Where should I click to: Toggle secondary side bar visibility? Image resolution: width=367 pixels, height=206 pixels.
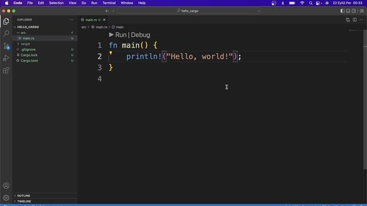(x=354, y=11)
